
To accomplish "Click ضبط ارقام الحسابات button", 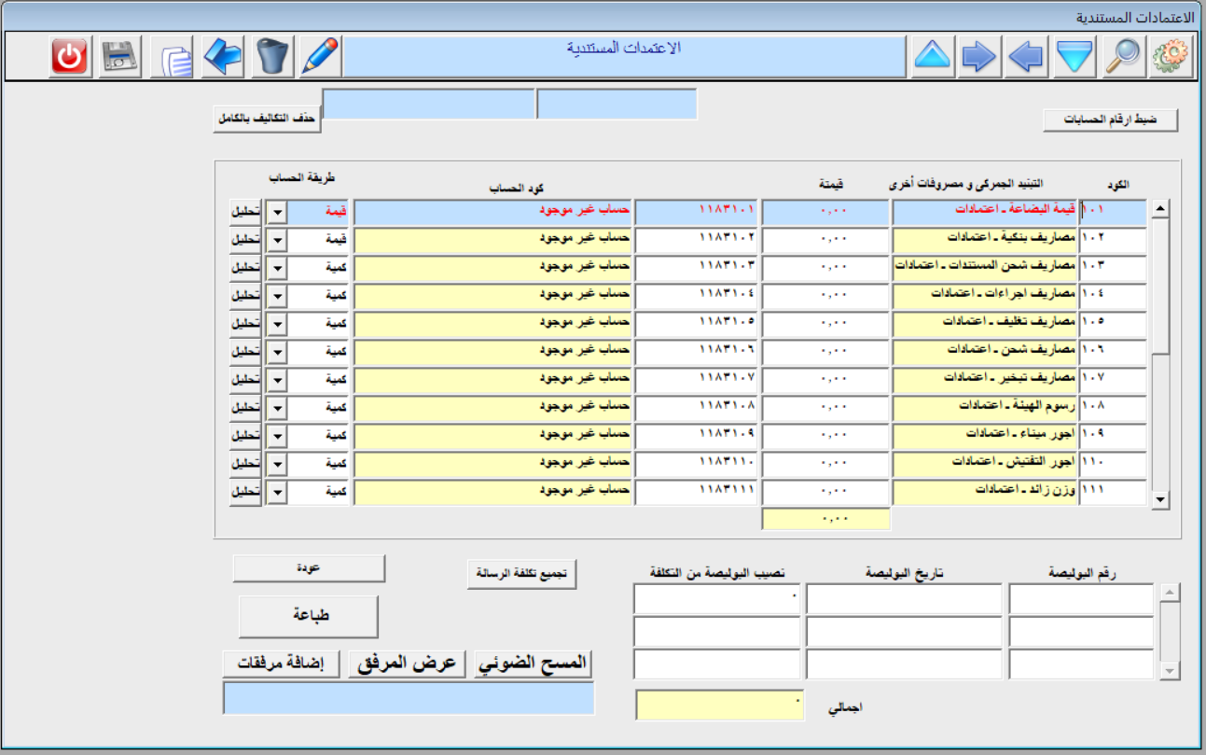I will (1110, 120).
